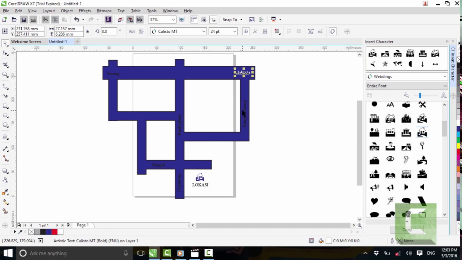Toggle Show Guidelines button
This screenshot has height=260, width=462.
pyautogui.click(x=213, y=19)
